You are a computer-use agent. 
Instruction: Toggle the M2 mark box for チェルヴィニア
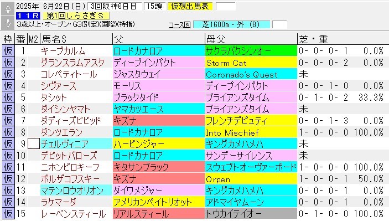pyautogui.click(x=34, y=144)
